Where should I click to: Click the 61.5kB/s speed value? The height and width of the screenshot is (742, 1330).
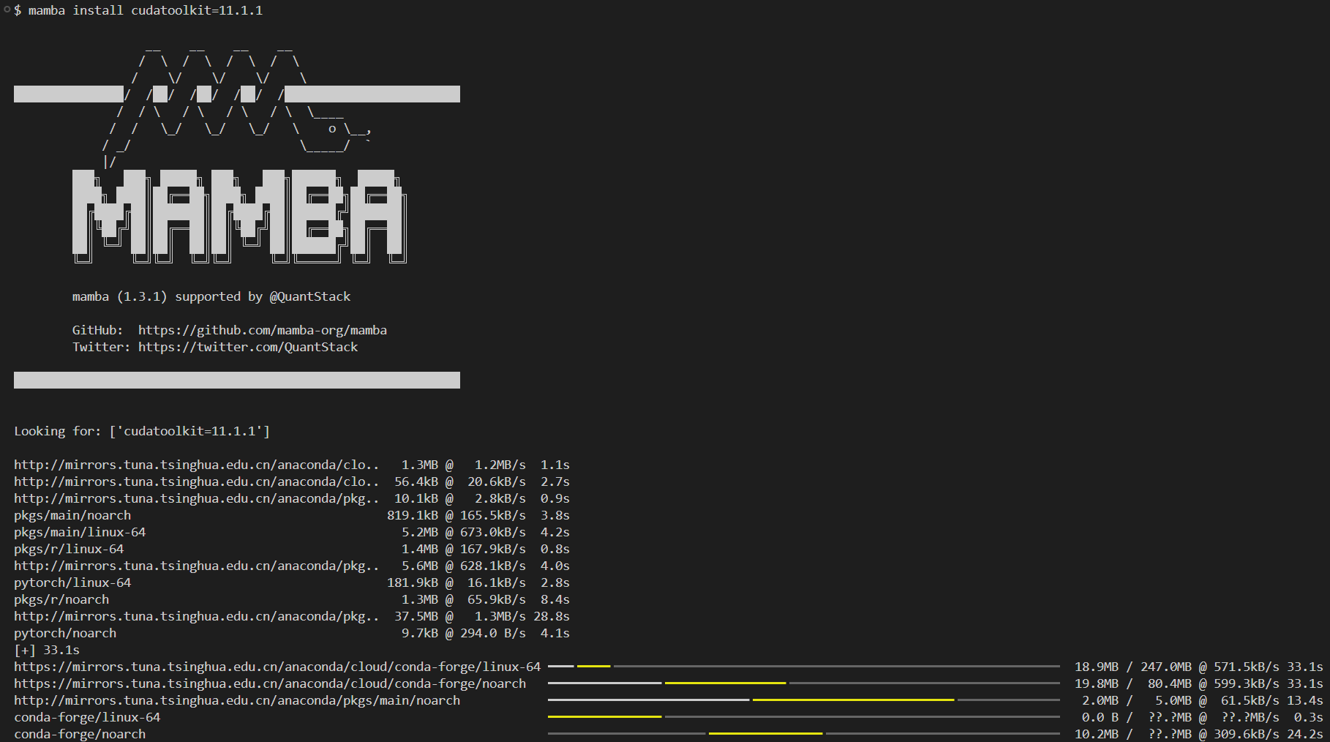1250,700
